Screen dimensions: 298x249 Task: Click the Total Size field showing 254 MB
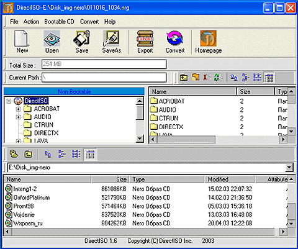[104, 64]
